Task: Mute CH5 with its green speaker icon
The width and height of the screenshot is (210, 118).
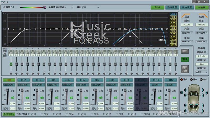Action: click(x=71, y=98)
